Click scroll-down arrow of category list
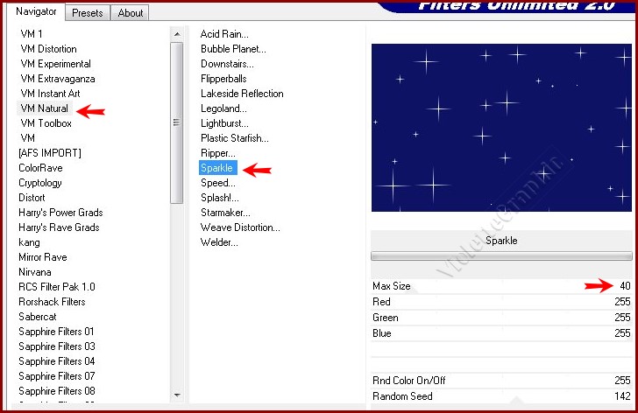 click(177, 395)
